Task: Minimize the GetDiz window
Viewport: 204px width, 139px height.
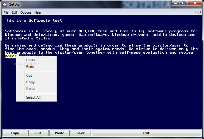Action: (176, 3)
